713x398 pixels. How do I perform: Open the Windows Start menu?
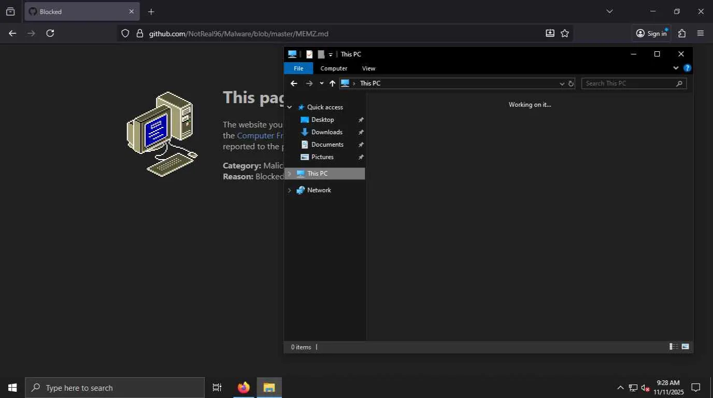click(x=12, y=388)
